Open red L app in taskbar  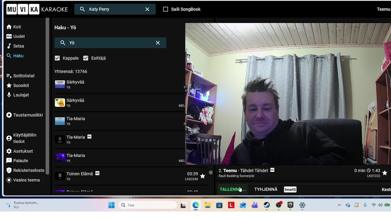[x=231, y=205]
